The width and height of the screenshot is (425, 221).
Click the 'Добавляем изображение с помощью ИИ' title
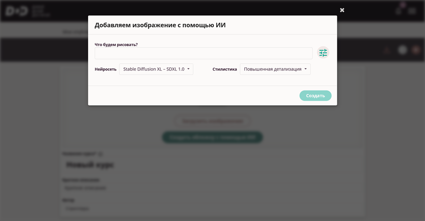(x=160, y=25)
